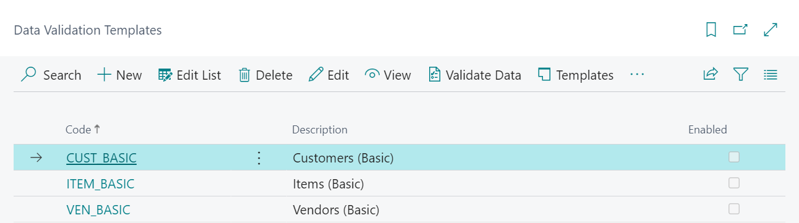Open list view layout options icon
Screen dimensions: 799x223
(x=771, y=75)
